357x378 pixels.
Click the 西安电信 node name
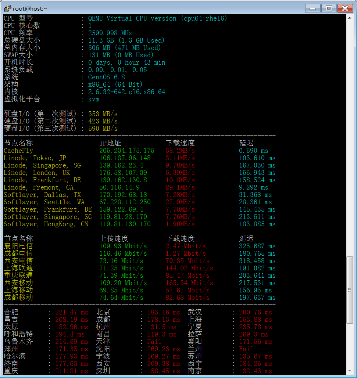tap(18, 261)
